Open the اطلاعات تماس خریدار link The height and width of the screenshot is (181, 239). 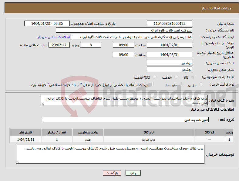click(x=54, y=37)
